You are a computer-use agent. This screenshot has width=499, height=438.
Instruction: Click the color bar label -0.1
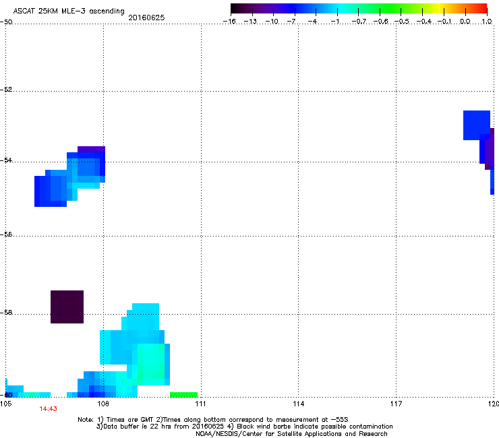444,22
